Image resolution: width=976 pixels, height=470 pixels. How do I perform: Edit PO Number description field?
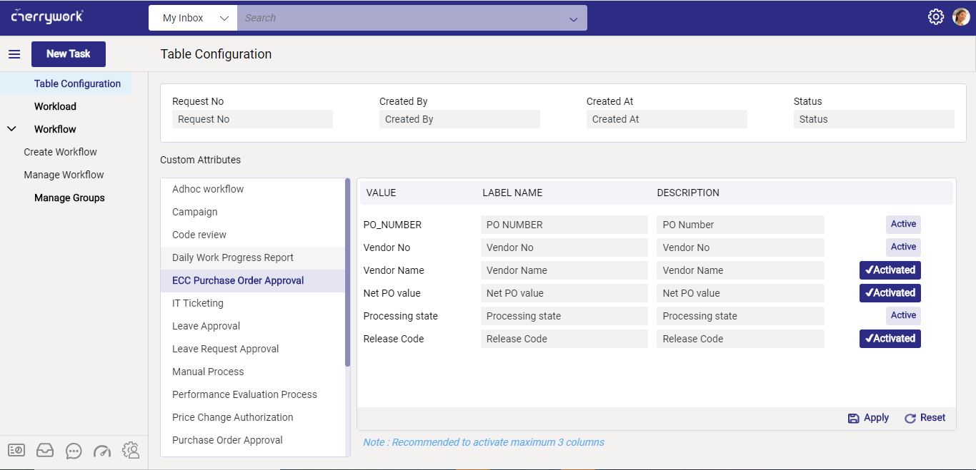pyautogui.click(x=740, y=225)
